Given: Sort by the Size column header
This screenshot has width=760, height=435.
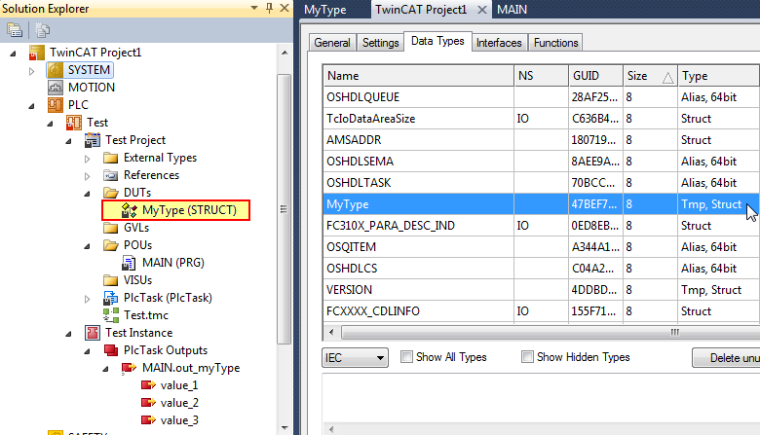Looking at the screenshot, I should (x=650, y=76).
